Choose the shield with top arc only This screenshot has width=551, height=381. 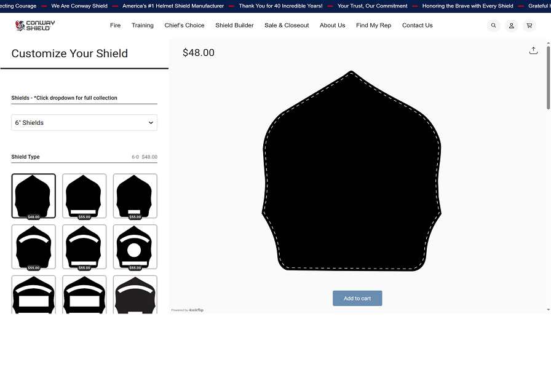(33, 246)
